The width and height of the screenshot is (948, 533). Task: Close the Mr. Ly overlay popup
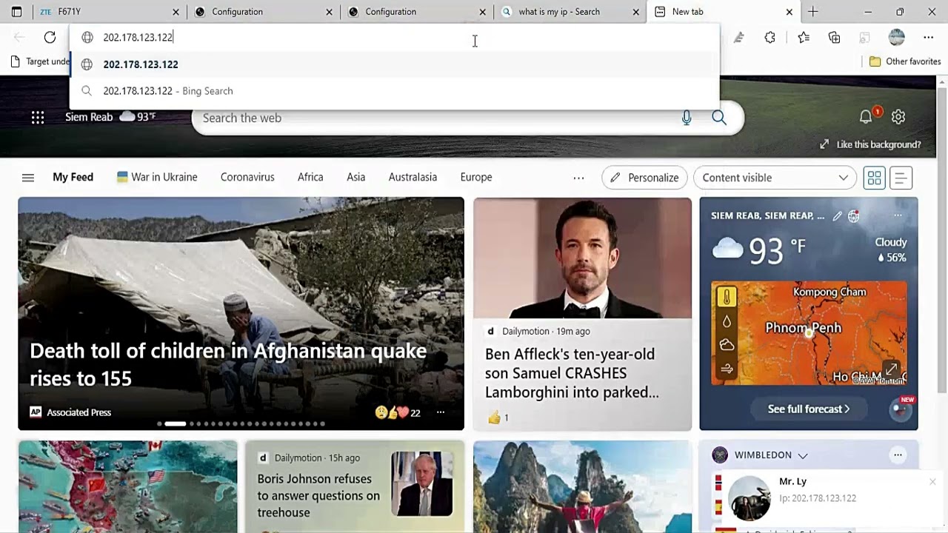932,482
